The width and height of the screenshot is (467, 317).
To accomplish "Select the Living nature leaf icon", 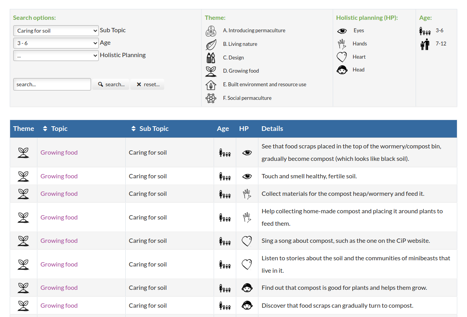I will 211,44.
